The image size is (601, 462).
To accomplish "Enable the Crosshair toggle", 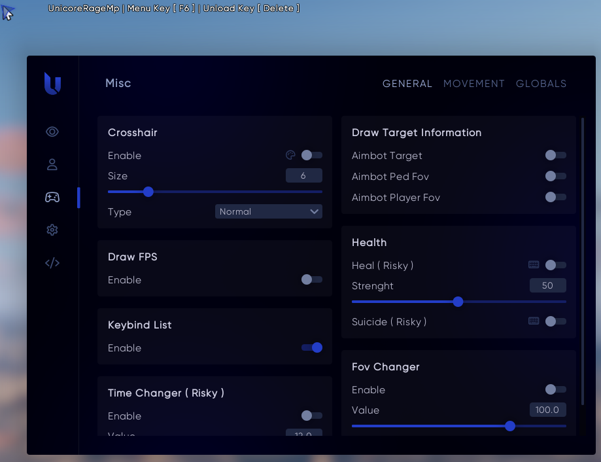I will click(311, 155).
